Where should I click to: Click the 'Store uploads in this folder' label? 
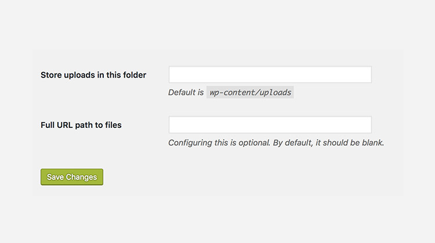93,75
